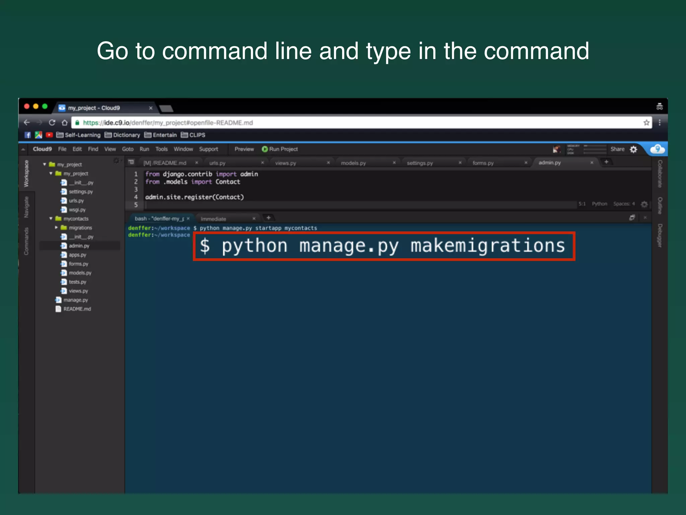Expand the migrations folder
This screenshot has height=515, width=686.
coord(56,228)
